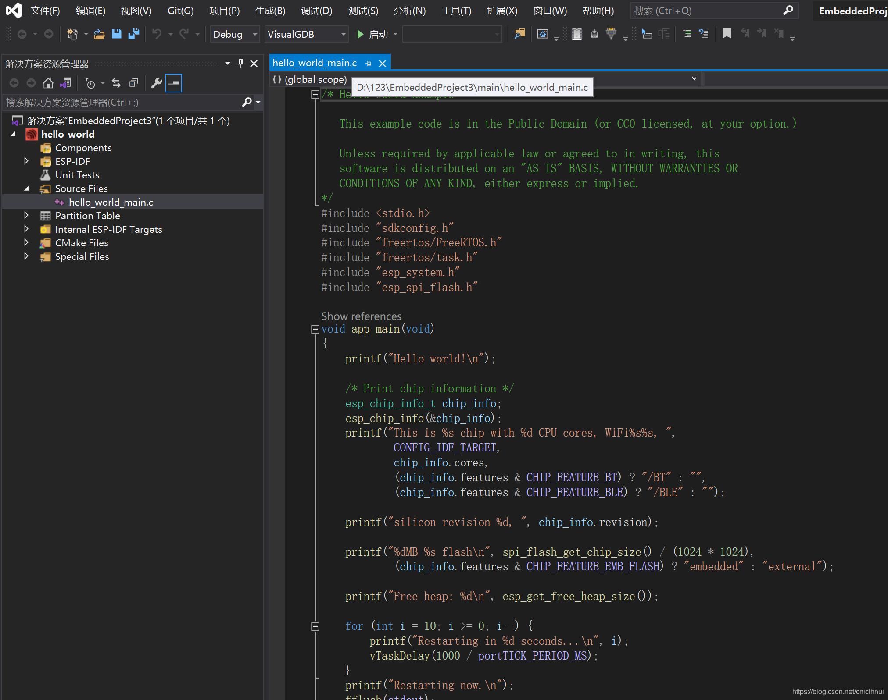Toggle a bookmark on the current line
Viewport: 888px width, 700px height.
pyautogui.click(x=727, y=34)
